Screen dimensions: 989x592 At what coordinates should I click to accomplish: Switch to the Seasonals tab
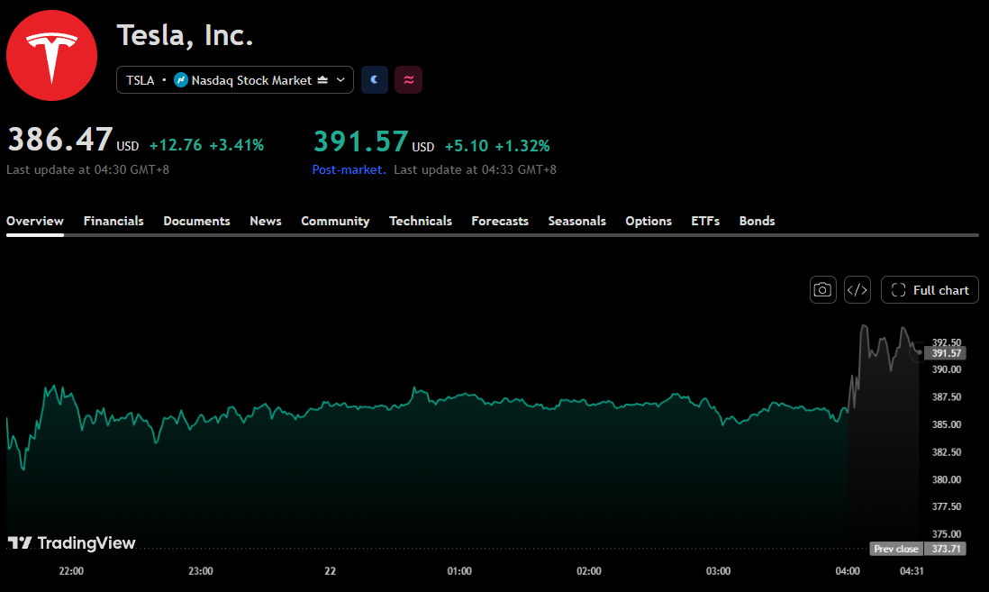click(577, 221)
